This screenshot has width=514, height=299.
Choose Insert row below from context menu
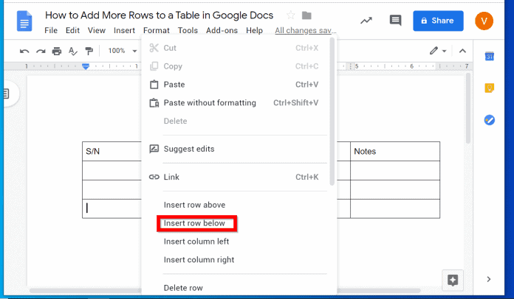pos(195,223)
